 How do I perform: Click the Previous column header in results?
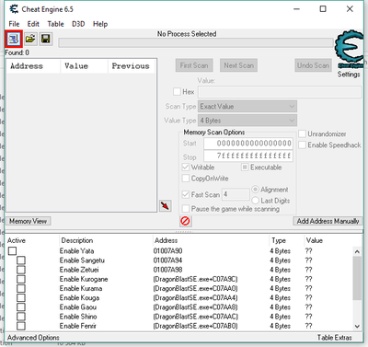132,66
